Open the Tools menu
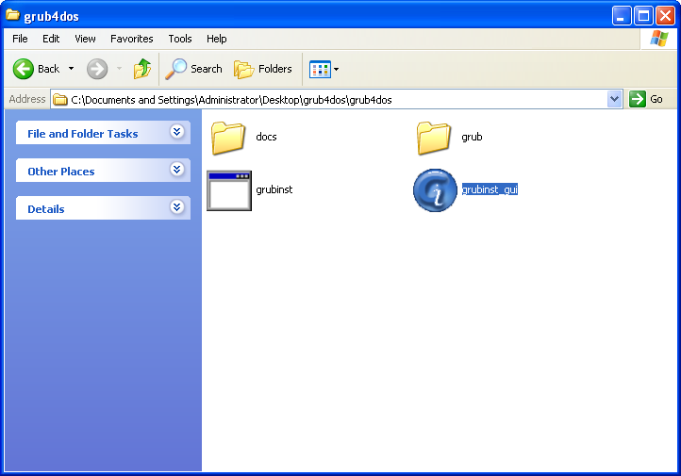 pos(180,39)
